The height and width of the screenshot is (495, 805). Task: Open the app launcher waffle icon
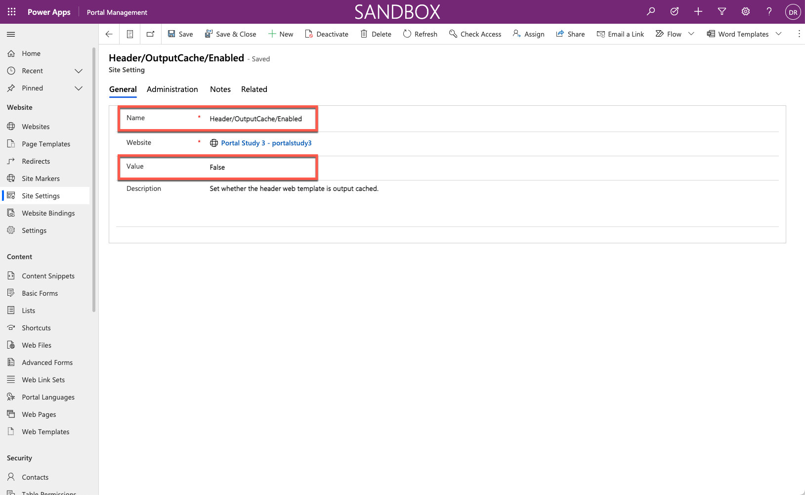tap(12, 12)
